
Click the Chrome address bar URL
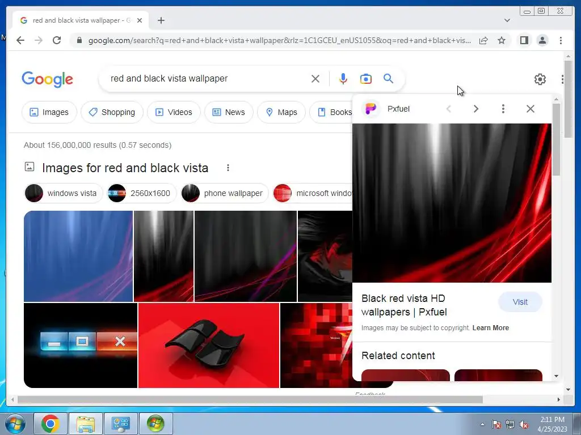pyautogui.click(x=279, y=40)
